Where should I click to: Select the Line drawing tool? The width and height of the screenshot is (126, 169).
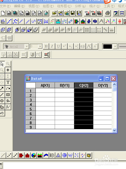2,95
